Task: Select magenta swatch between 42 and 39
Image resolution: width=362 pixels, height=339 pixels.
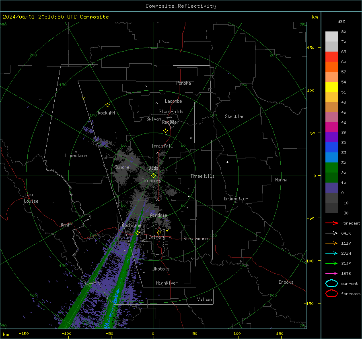Action: 331,127
